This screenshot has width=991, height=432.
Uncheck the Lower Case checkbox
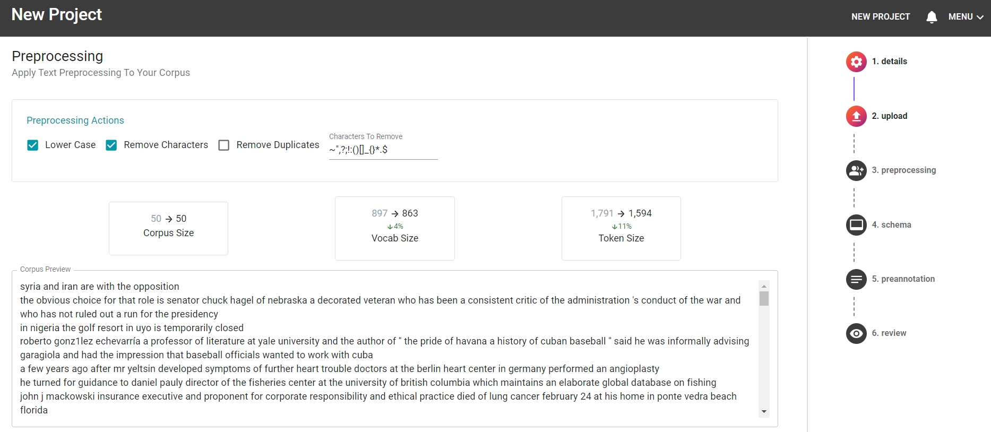[x=33, y=145]
